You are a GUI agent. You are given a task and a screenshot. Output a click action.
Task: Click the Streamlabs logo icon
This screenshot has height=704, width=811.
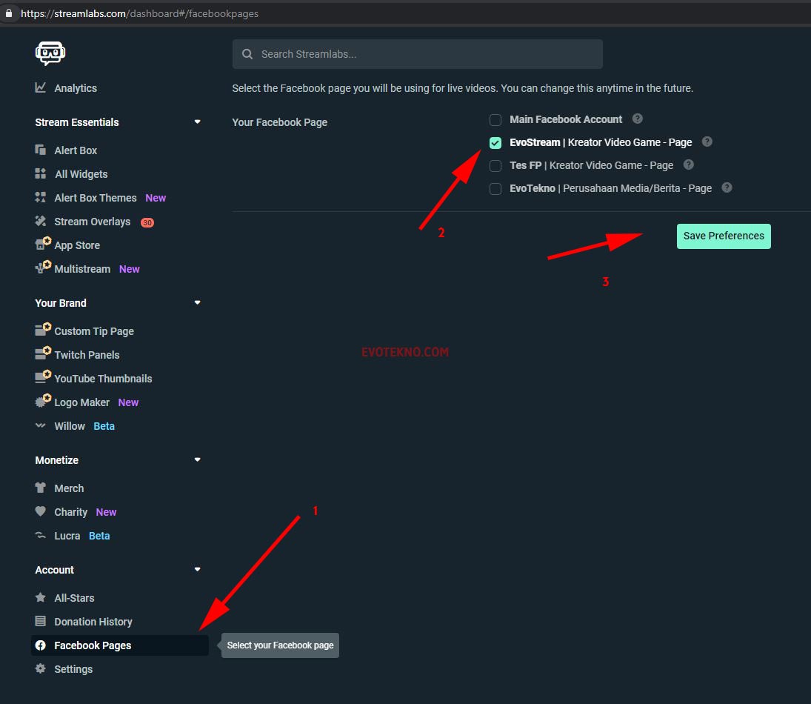50,53
